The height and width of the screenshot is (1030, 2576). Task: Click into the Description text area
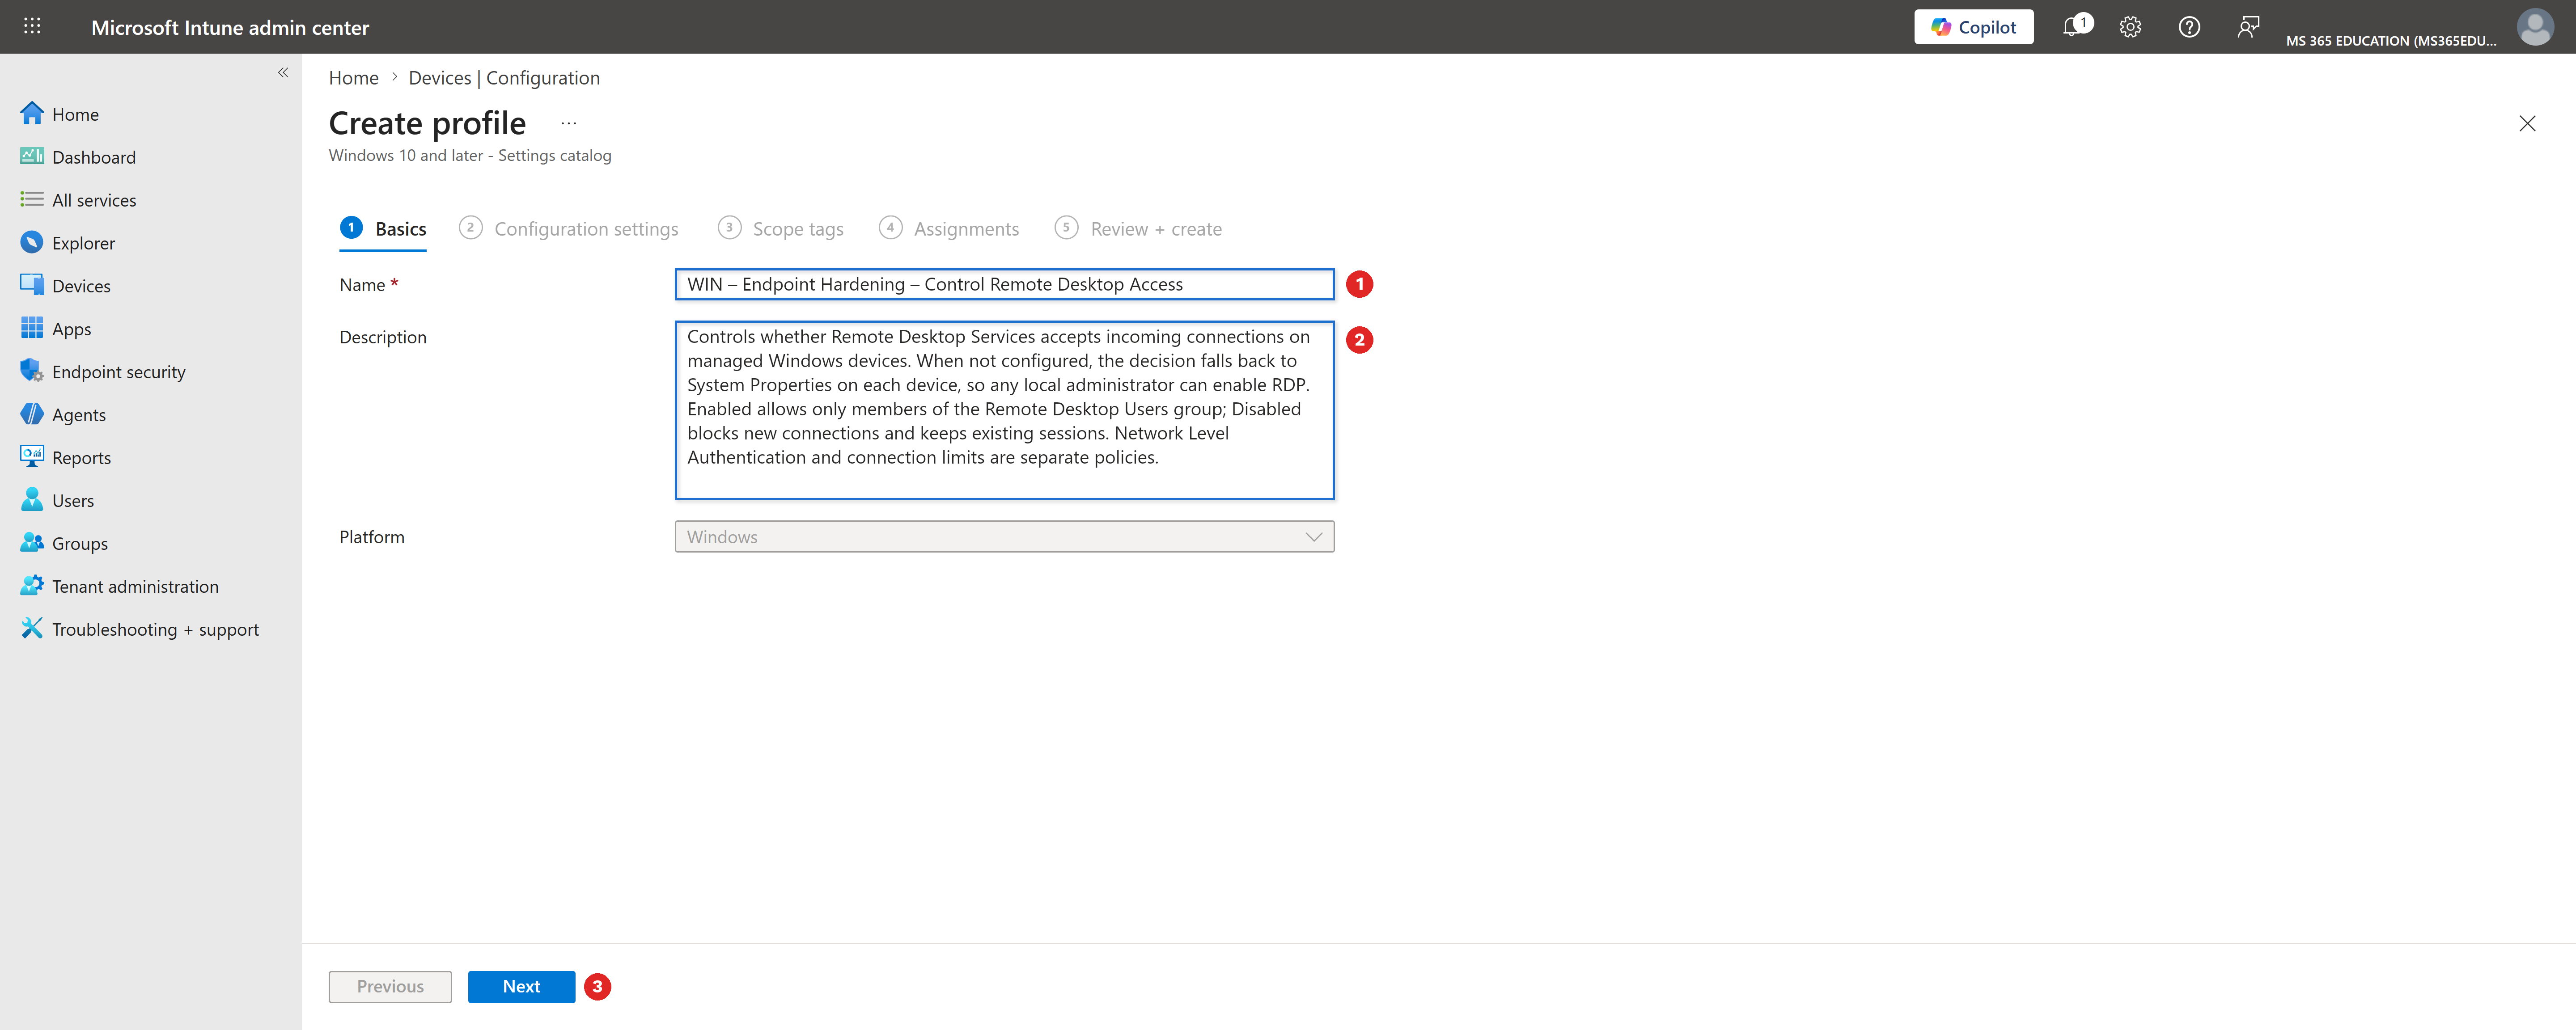(x=1004, y=410)
